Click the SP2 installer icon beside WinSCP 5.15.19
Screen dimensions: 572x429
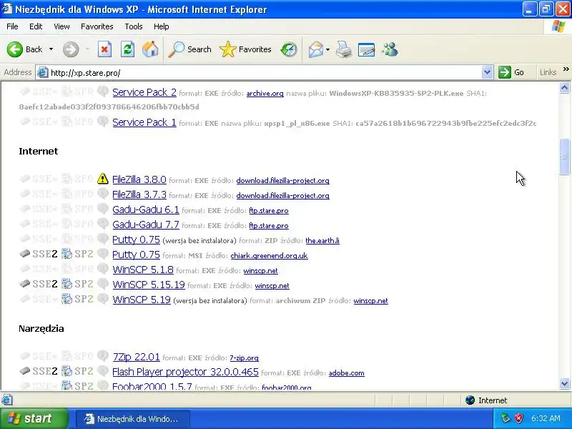(66, 283)
